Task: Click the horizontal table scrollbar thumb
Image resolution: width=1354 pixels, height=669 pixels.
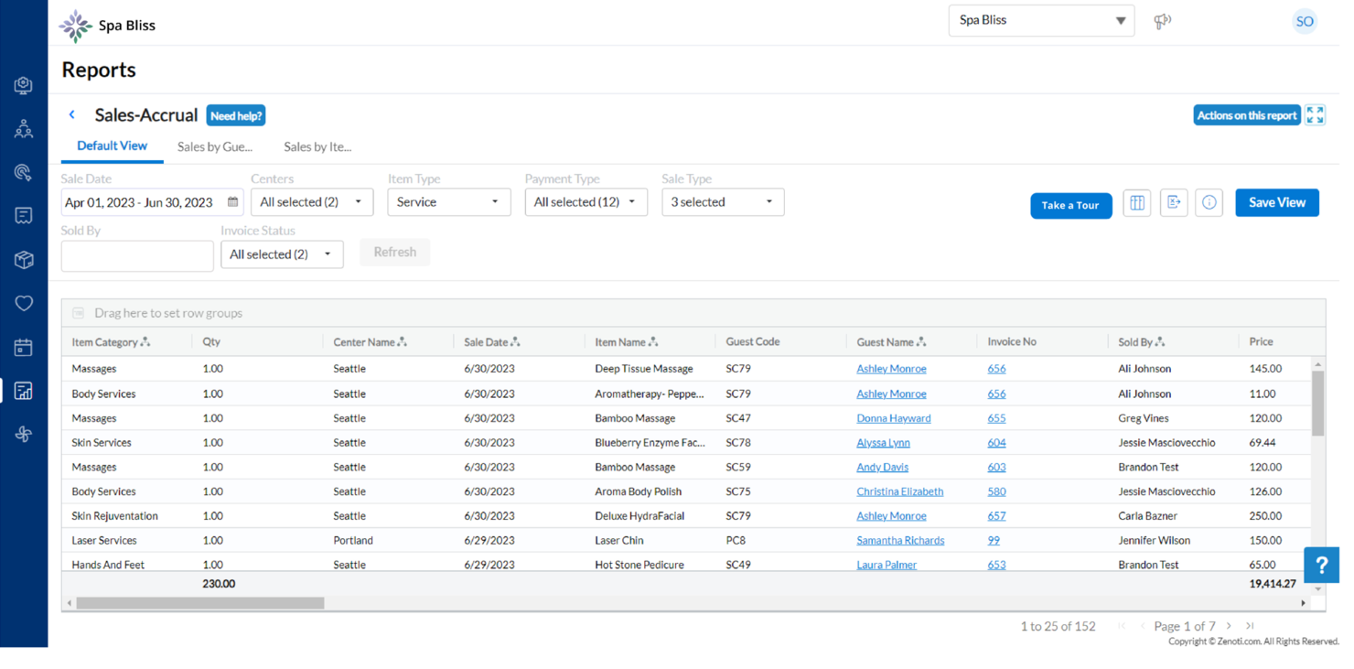Action: [200, 603]
